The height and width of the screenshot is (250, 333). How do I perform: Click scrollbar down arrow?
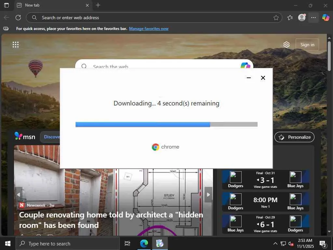pyautogui.click(x=329, y=231)
